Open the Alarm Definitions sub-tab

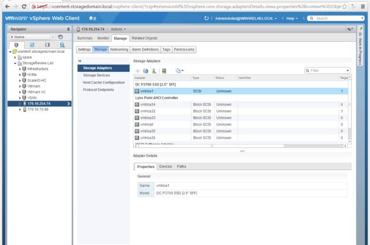(x=145, y=49)
